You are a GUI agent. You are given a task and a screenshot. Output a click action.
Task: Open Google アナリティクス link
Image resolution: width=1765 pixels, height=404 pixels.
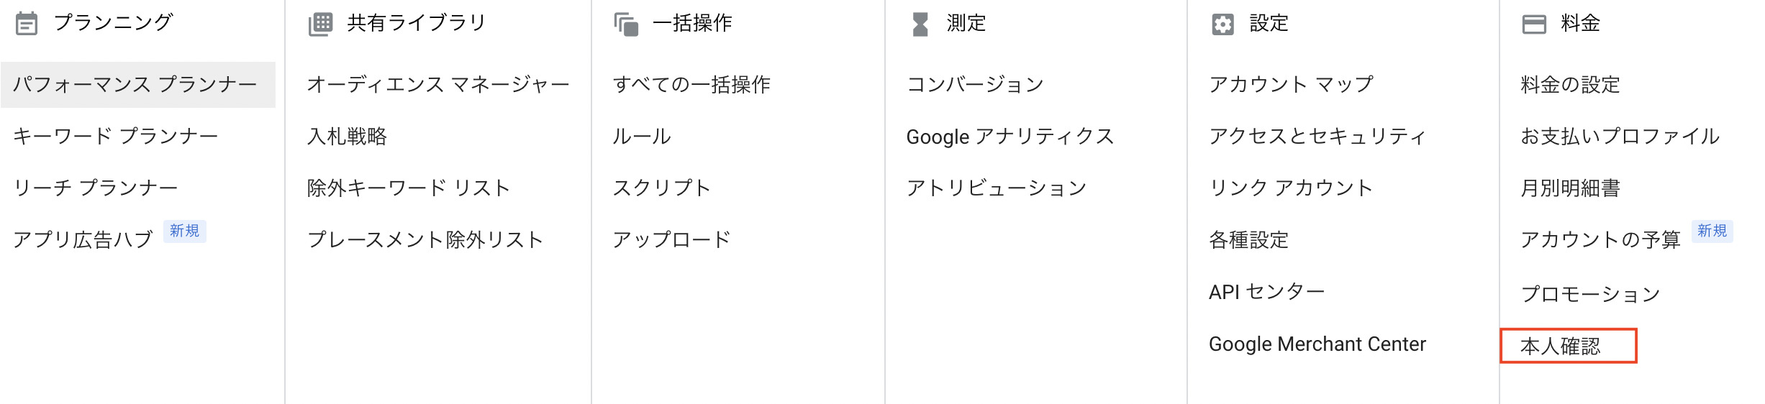(x=1009, y=136)
